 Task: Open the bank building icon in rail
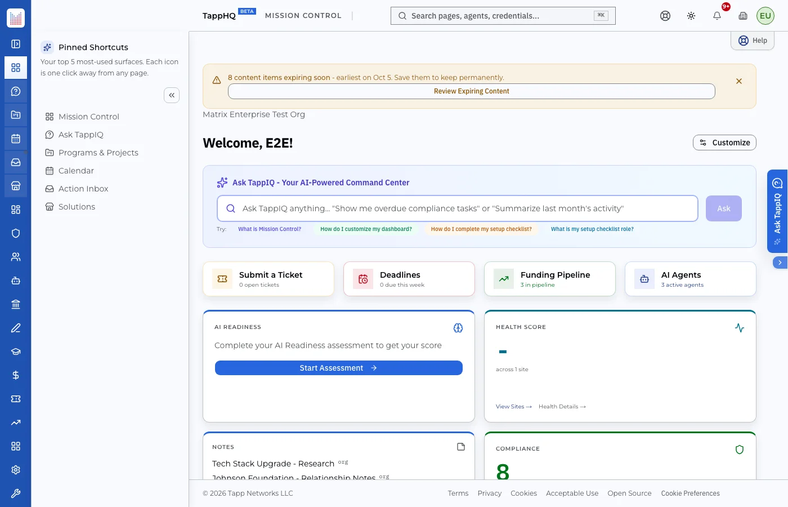16,304
